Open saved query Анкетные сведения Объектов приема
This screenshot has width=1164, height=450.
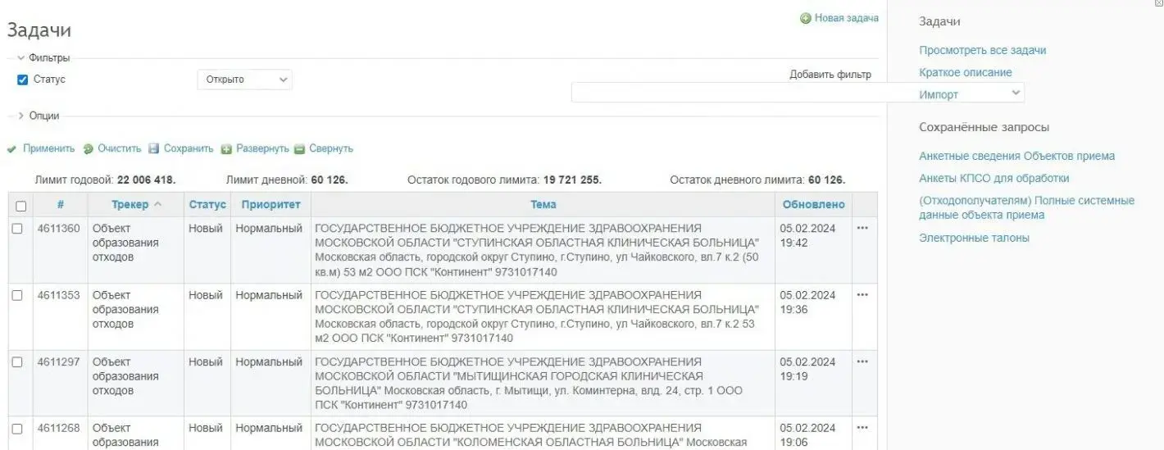click(1016, 157)
